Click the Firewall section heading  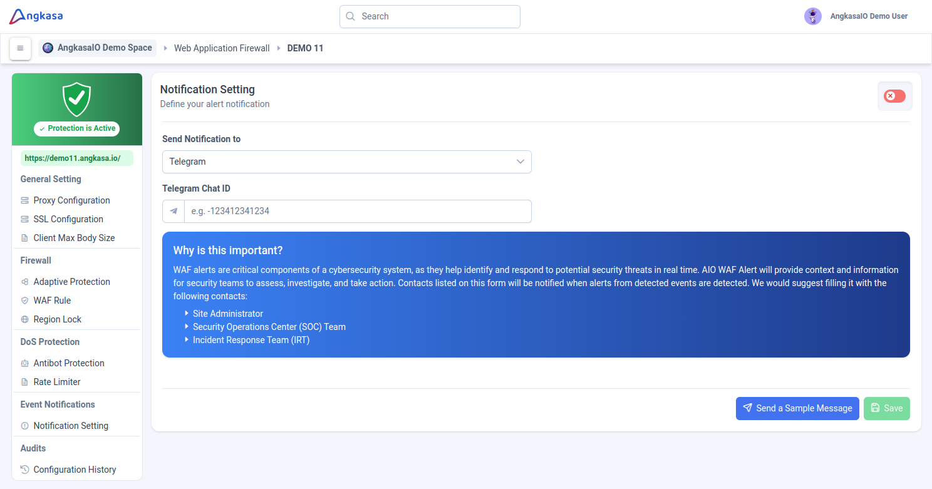36,260
